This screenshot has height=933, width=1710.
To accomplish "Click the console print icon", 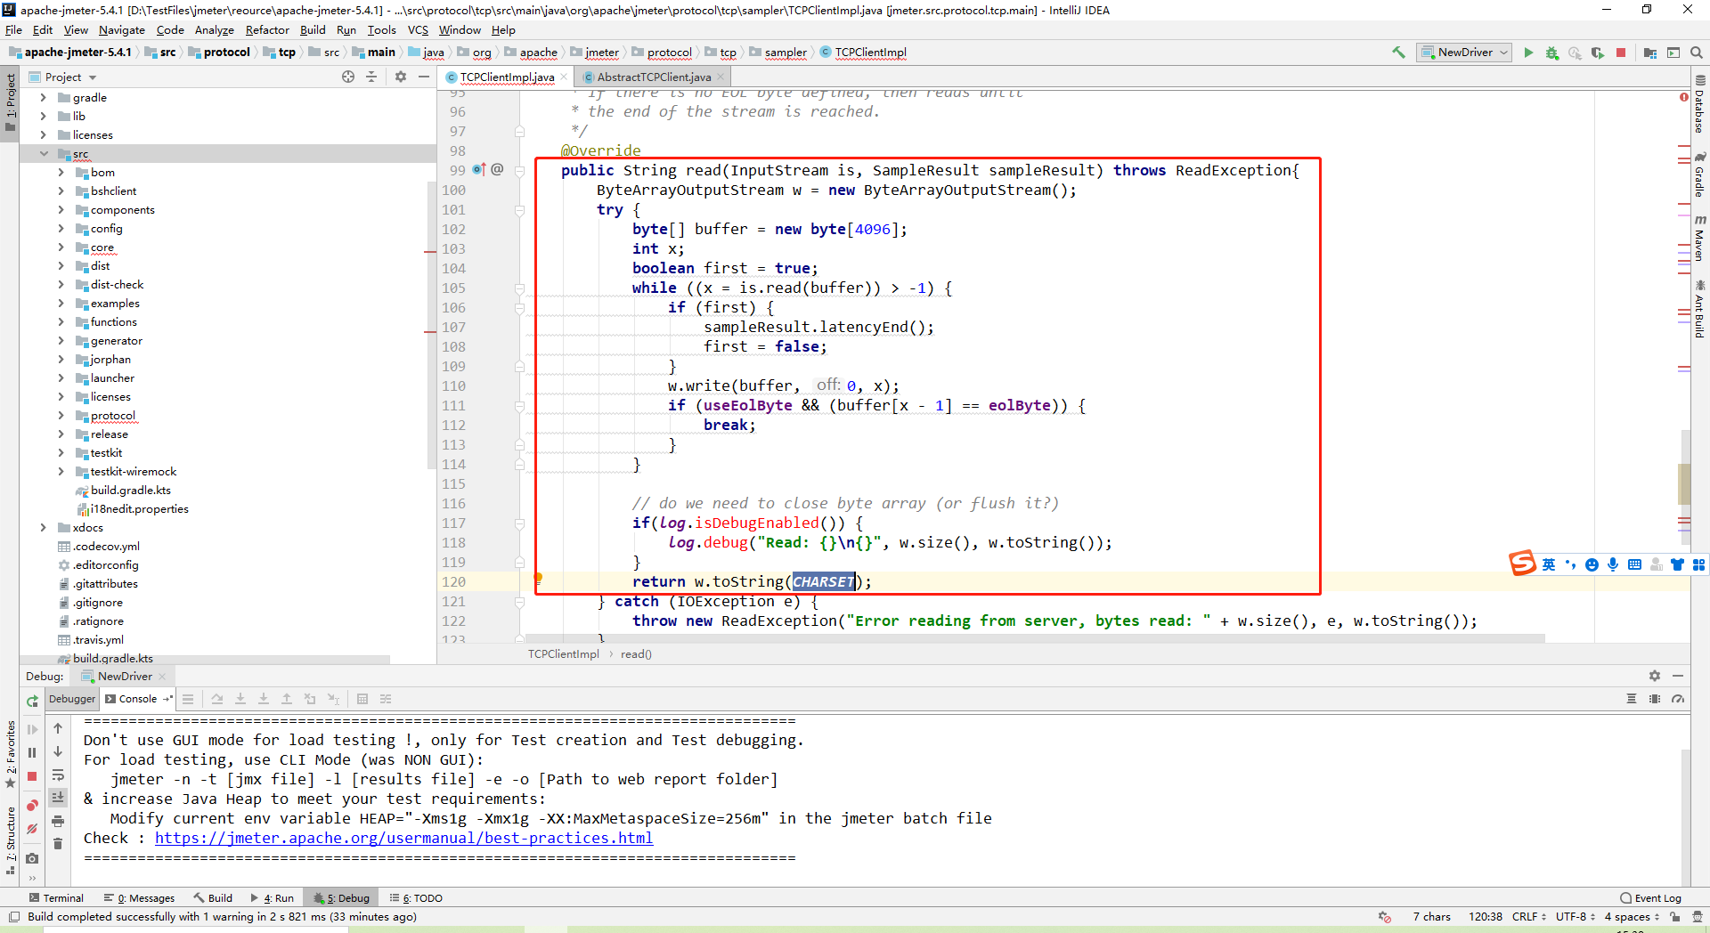I will pyautogui.click(x=58, y=821).
